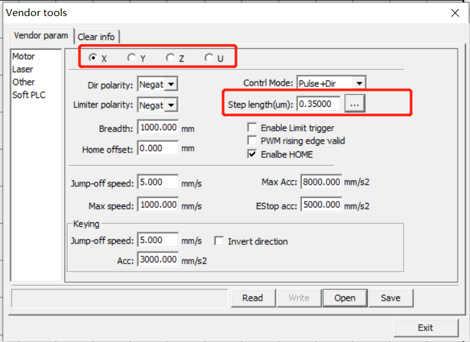Click the Keying Jump-off speed field
This screenshot has width=470, height=342.
[x=158, y=240]
